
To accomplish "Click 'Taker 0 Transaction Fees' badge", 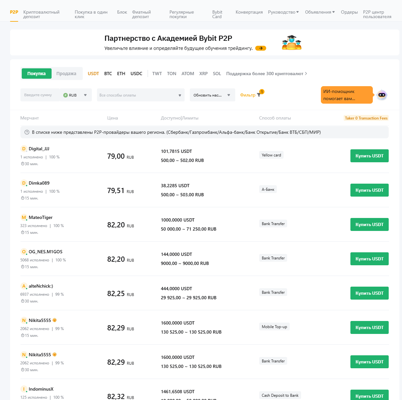I will [x=366, y=118].
